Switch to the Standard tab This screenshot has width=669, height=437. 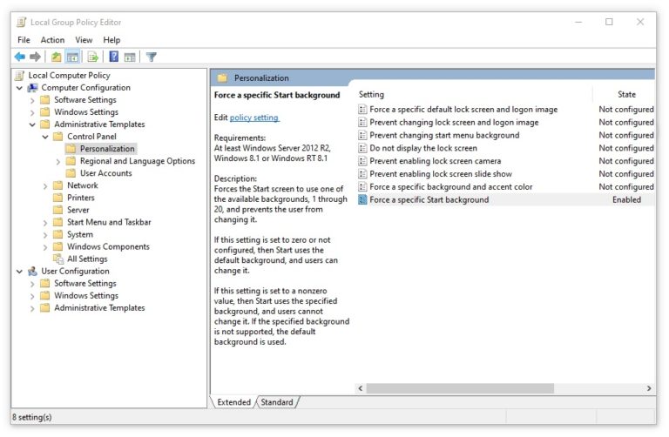point(277,402)
